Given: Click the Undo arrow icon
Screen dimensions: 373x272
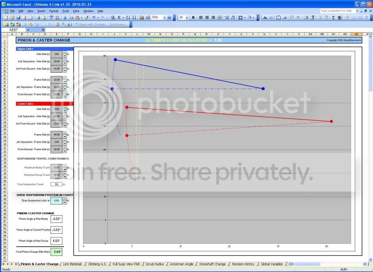Looking at the screenshot, I should [x=94, y=17].
